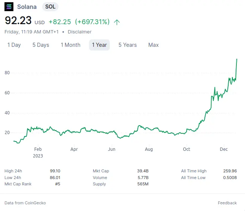Click the Data from CoinGecko text

25,203
